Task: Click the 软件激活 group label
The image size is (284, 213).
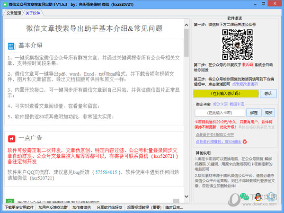Action: [x=235, y=18]
